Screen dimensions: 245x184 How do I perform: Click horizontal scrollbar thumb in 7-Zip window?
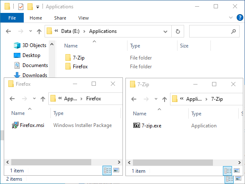click(x=173, y=162)
